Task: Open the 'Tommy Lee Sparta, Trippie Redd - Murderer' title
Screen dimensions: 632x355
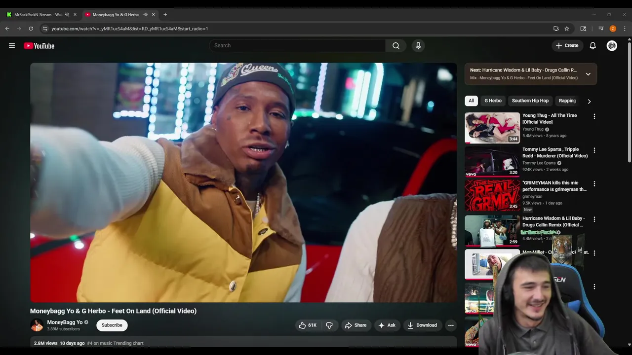Action: coord(555,153)
